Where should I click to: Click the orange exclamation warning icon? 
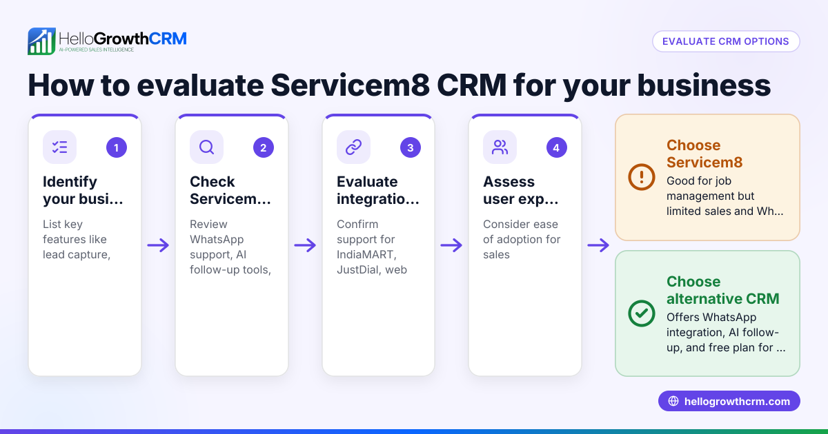642,177
